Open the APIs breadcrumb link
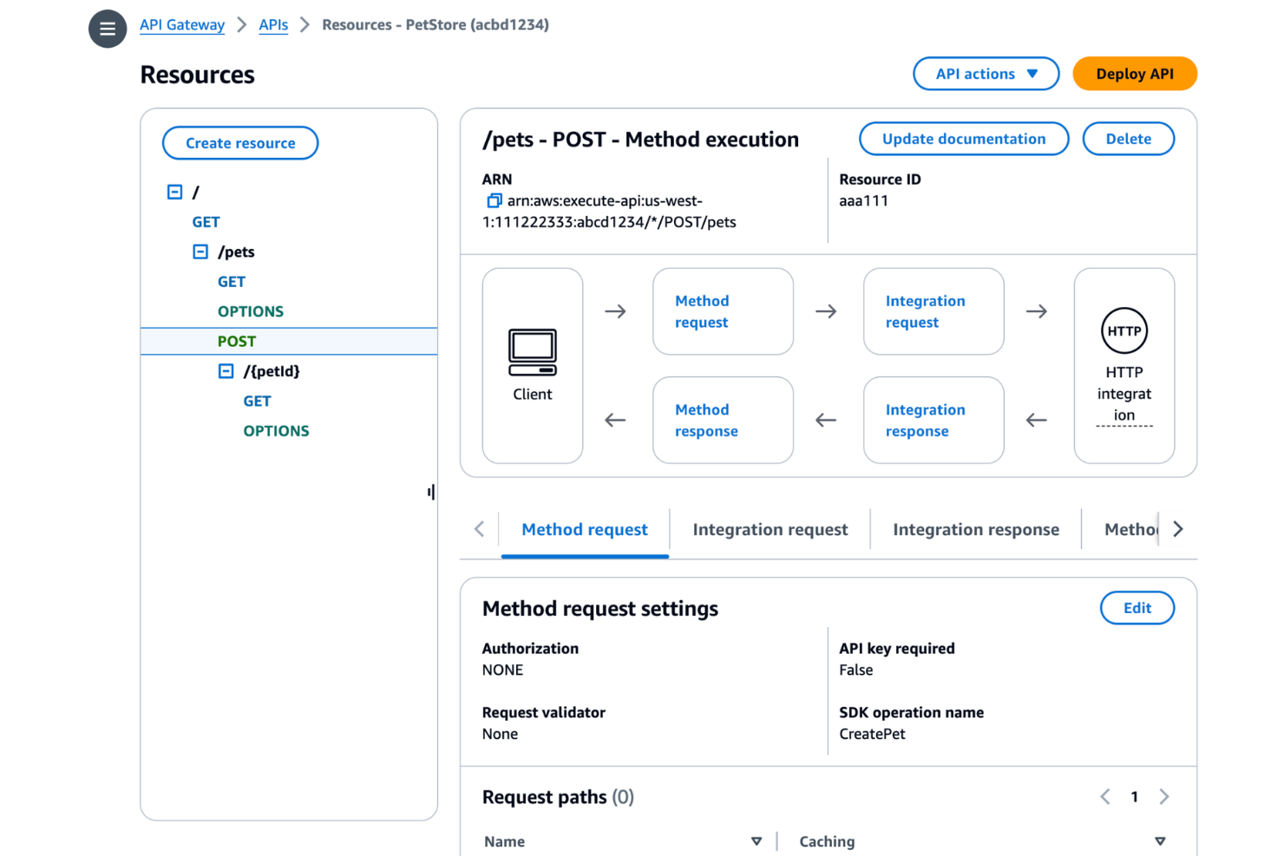 pyautogui.click(x=273, y=24)
